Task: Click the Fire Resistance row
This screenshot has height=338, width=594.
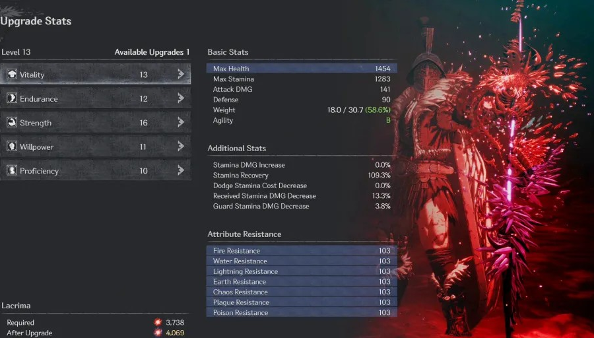Action: coord(302,250)
